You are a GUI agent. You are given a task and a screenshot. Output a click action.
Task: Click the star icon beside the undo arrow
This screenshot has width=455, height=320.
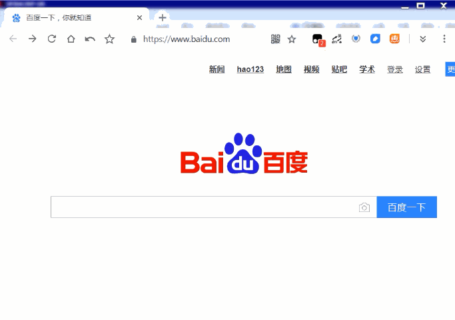coord(109,39)
